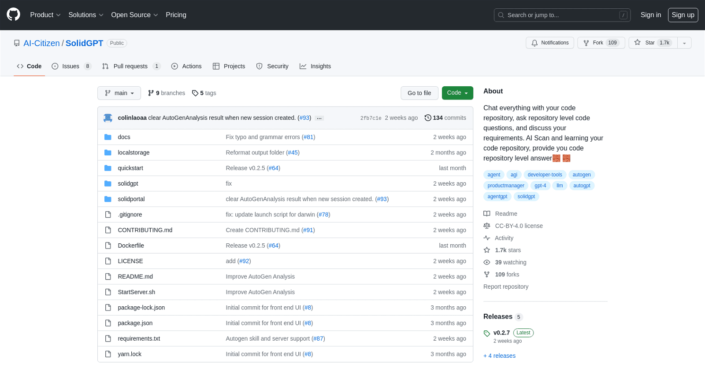Open the commit history clock icon
The width and height of the screenshot is (705, 367).
click(x=427, y=118)
